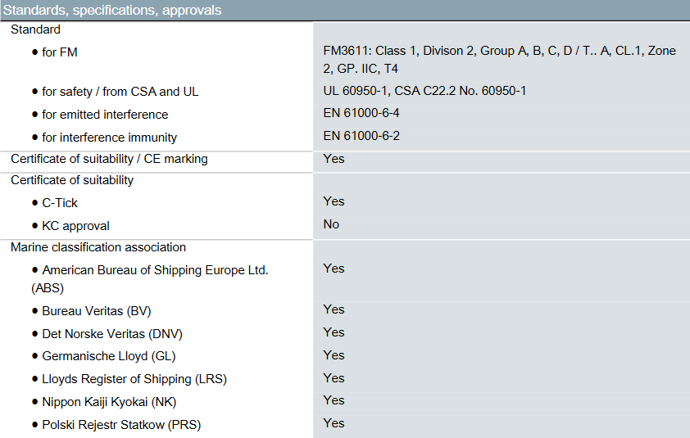Select 'for safety / from CSA and UL'

click(x=120, y=92)
